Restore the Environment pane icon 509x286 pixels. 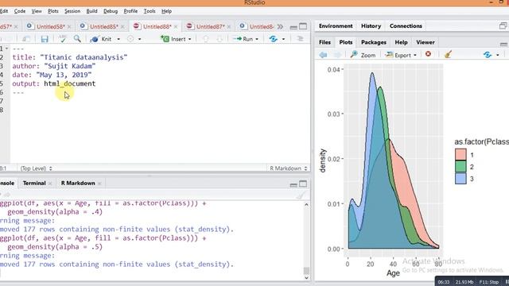(x=503, y=26)
